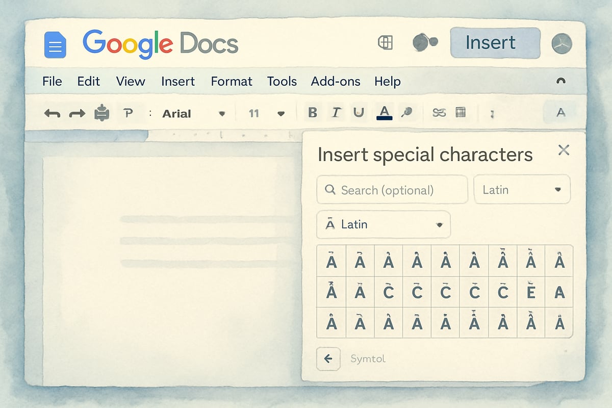
Task: Toggle underline formatting
Action: click(x=359, y=113)
